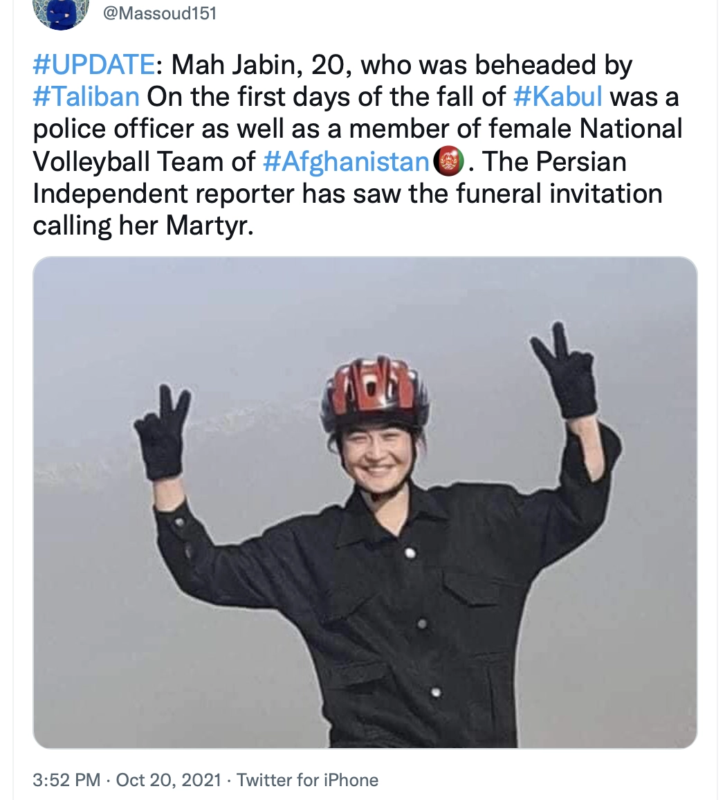Image resolution: width=725 pixels, height=800 pixels.
Task: Open the Twitter for iPhone source link
Action: click(x=307, y=780)
